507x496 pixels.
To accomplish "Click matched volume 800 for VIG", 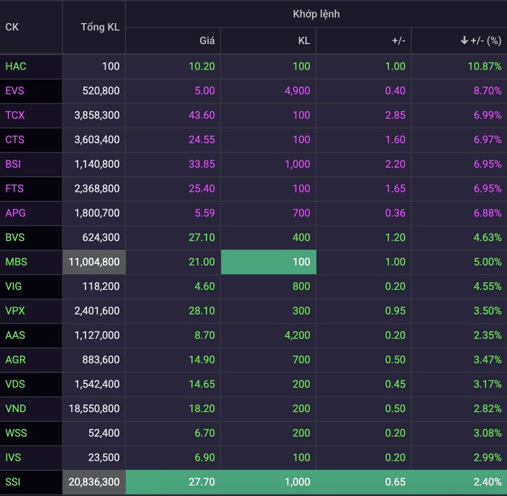I will pyautogui.click(x=301, y=286).
